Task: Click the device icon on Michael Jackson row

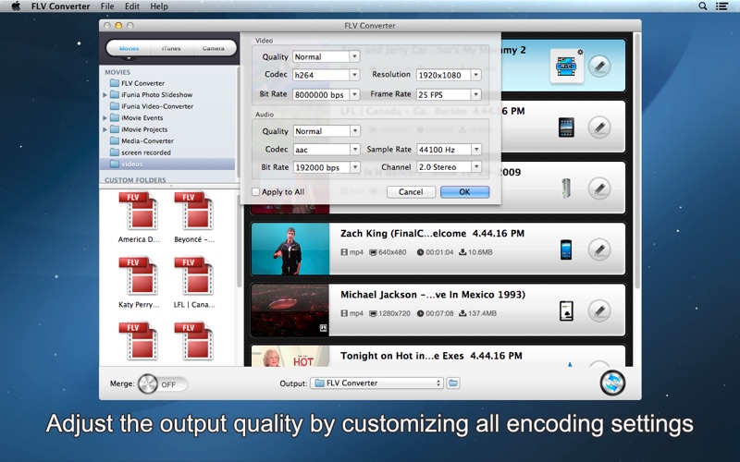Action: pos(566,311)
